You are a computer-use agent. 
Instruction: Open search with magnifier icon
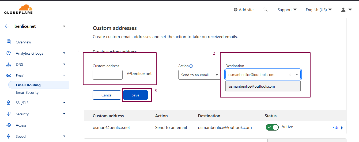[266, 10]
